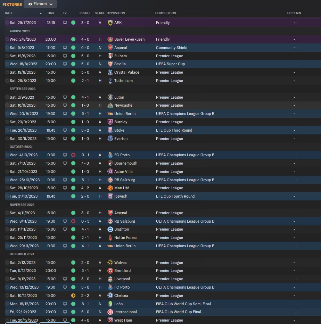This screenshot has height=324, width=321.
Task: Click the TIME column header
Action: tap(51, 13)
